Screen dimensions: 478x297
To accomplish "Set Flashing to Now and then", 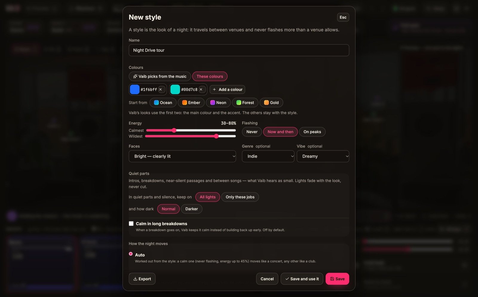I will pyautogui.click(x=280, y=132).
